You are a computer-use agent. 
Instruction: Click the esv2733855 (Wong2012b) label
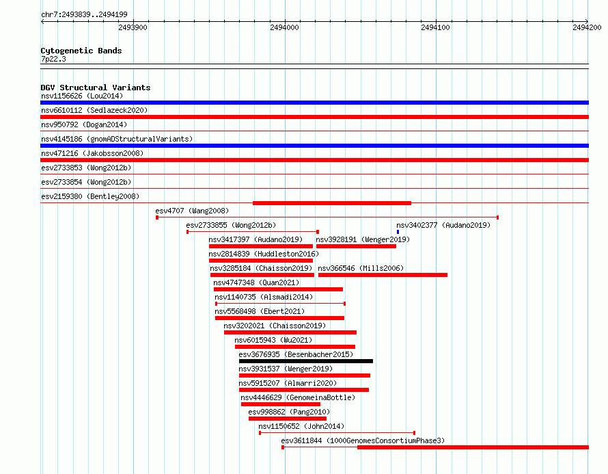(231, 225)
